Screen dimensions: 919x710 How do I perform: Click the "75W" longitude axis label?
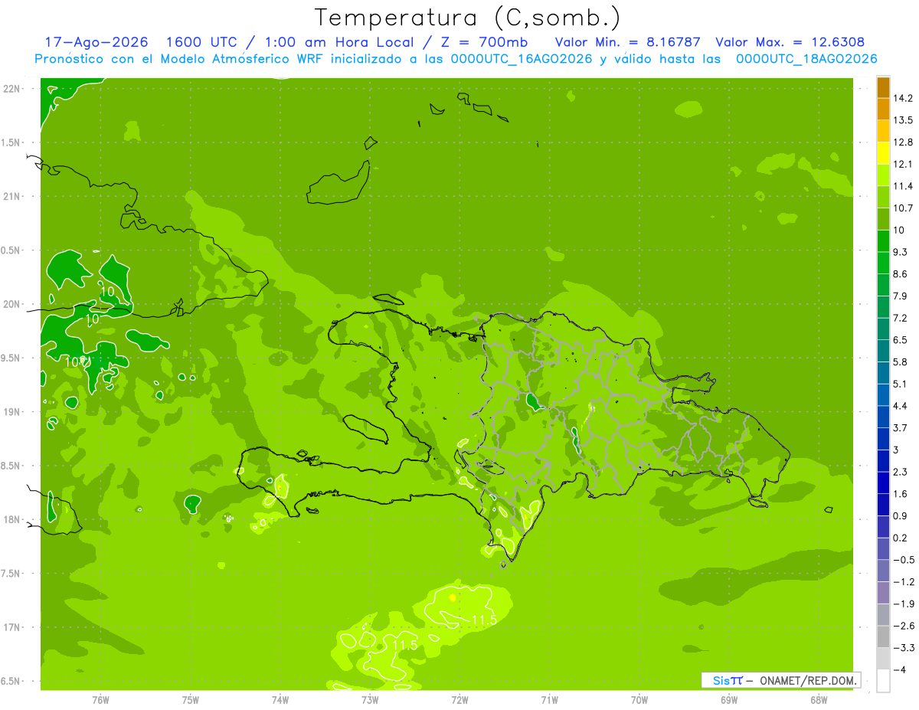(x=191, y=699)
